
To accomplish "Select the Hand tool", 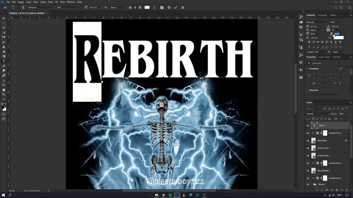I will [x=4, y=90].
